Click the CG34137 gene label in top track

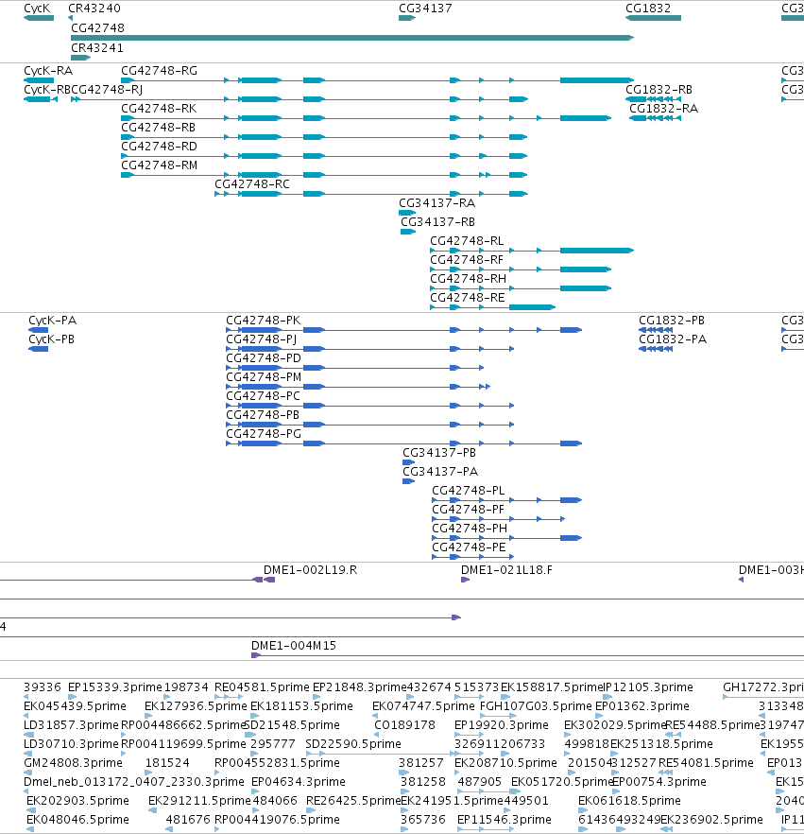[426, 9]
